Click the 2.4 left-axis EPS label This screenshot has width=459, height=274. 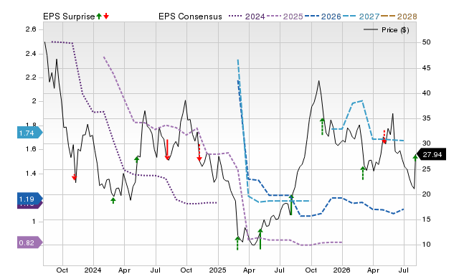coord(31,54)
